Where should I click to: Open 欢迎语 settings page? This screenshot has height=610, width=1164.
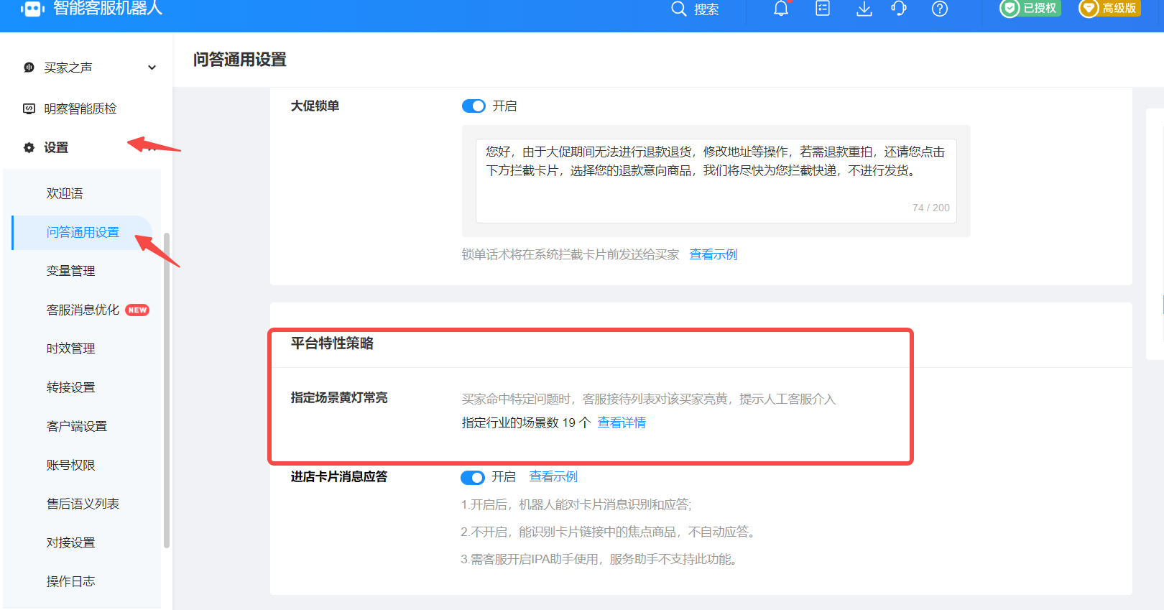pyautogui.click(x=65, y=193)
